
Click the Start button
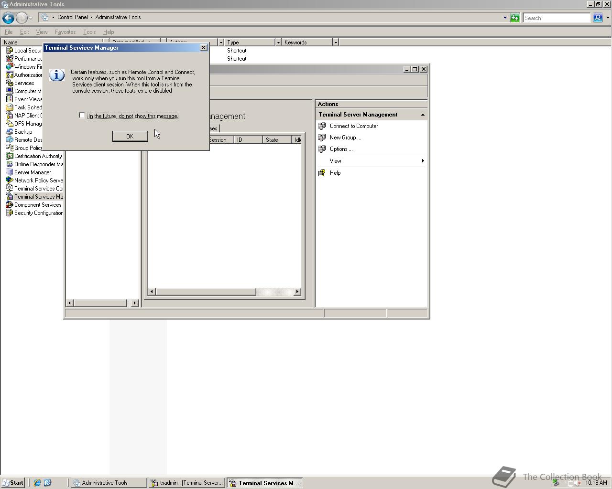click(13, 483)
